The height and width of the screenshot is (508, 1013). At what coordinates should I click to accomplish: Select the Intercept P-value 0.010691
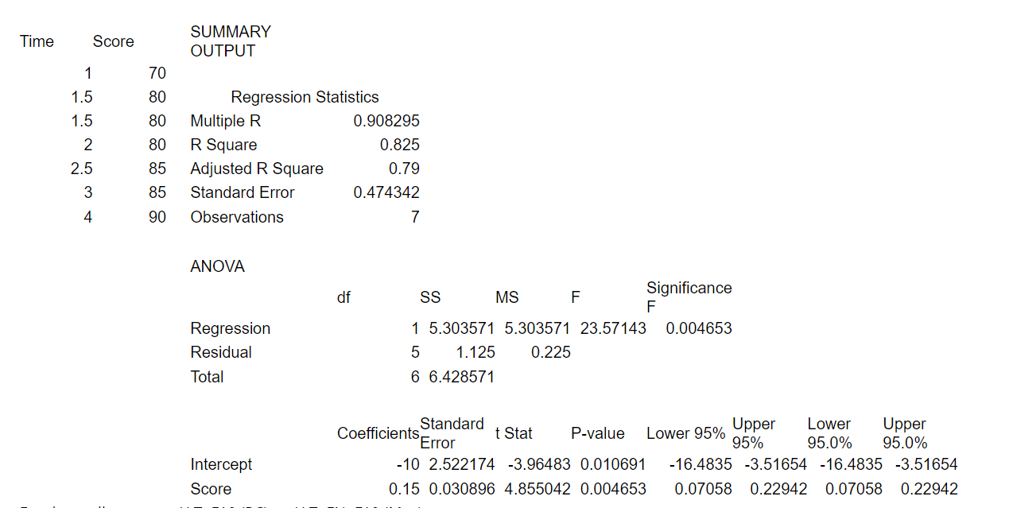coord(613,464)
